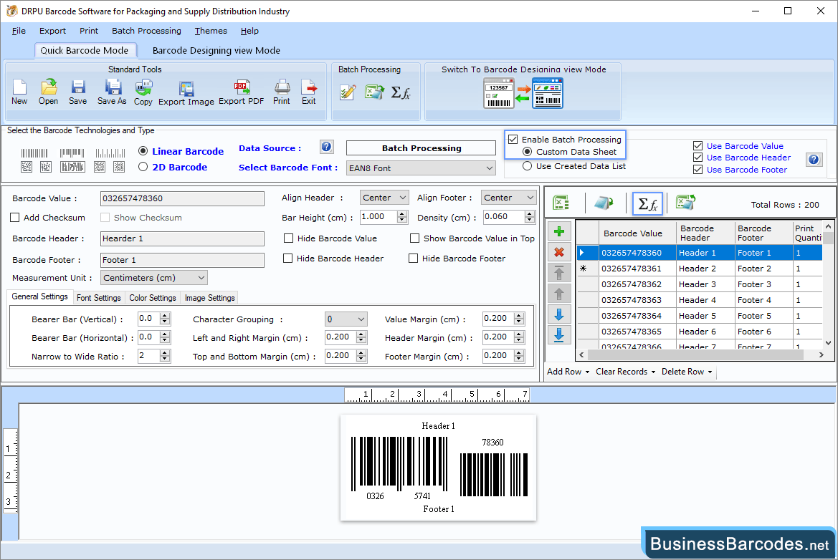
Task: Toggle Use Barcode Header checkbox
Action: 697,158
